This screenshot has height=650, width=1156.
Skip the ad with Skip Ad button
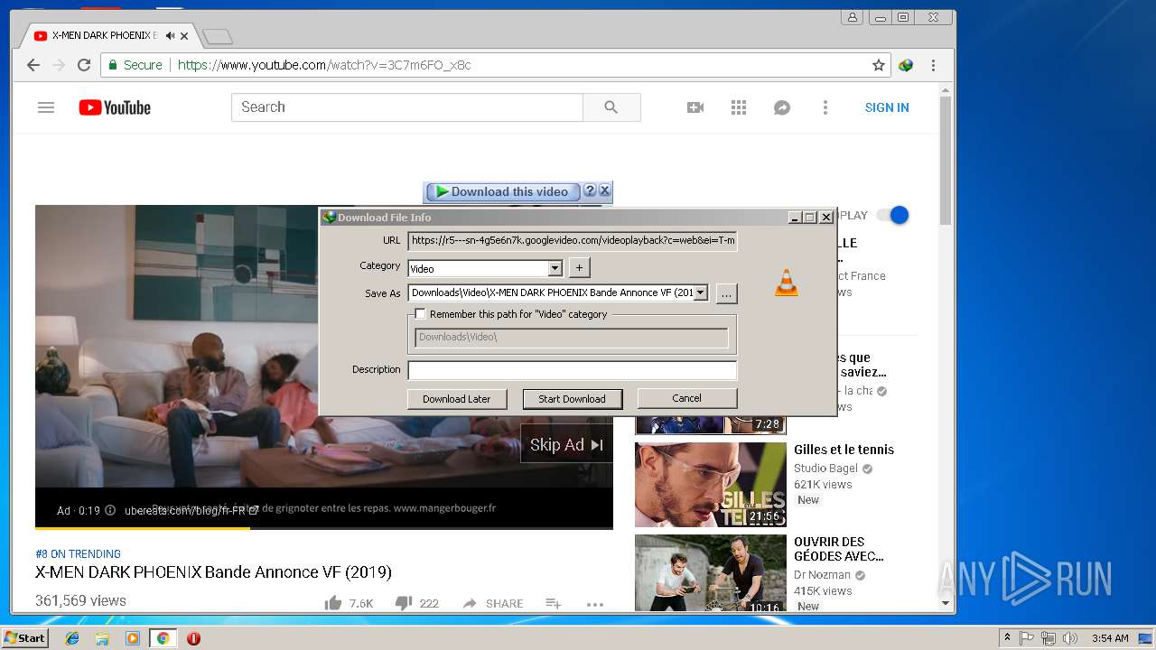[566, 444]
